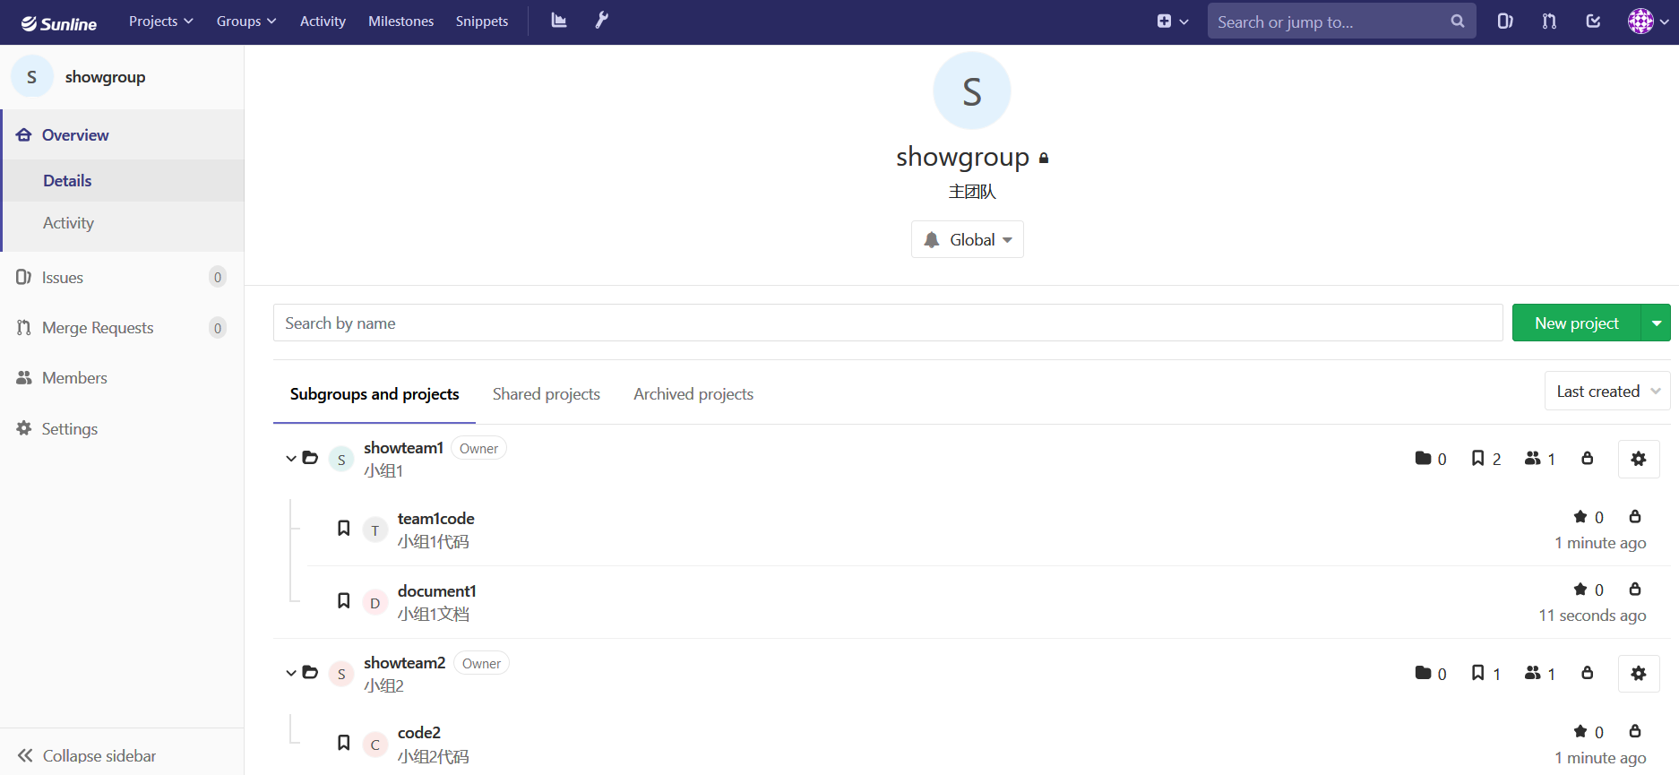The image size is (1679, 775).
Task: Collapse the sidebar
Action: click(87, 755)
